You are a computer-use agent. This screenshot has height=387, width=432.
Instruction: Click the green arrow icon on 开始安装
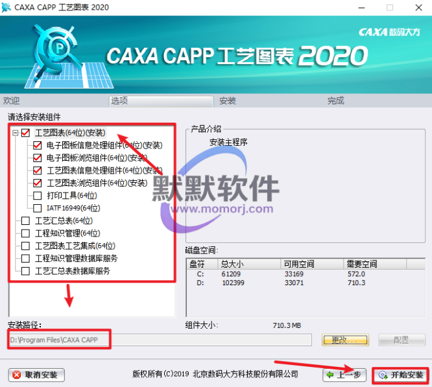[382, 375]
